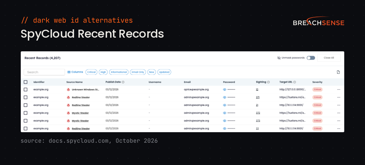The image size is (365, 165).
Task: Click the info icon next to Publish Date
Action: [x=123, y=82]
